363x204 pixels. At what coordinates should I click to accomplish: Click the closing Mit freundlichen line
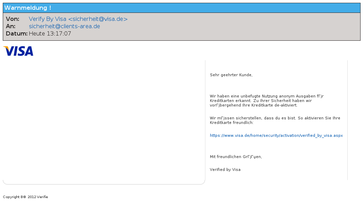(x=236, y=157)
